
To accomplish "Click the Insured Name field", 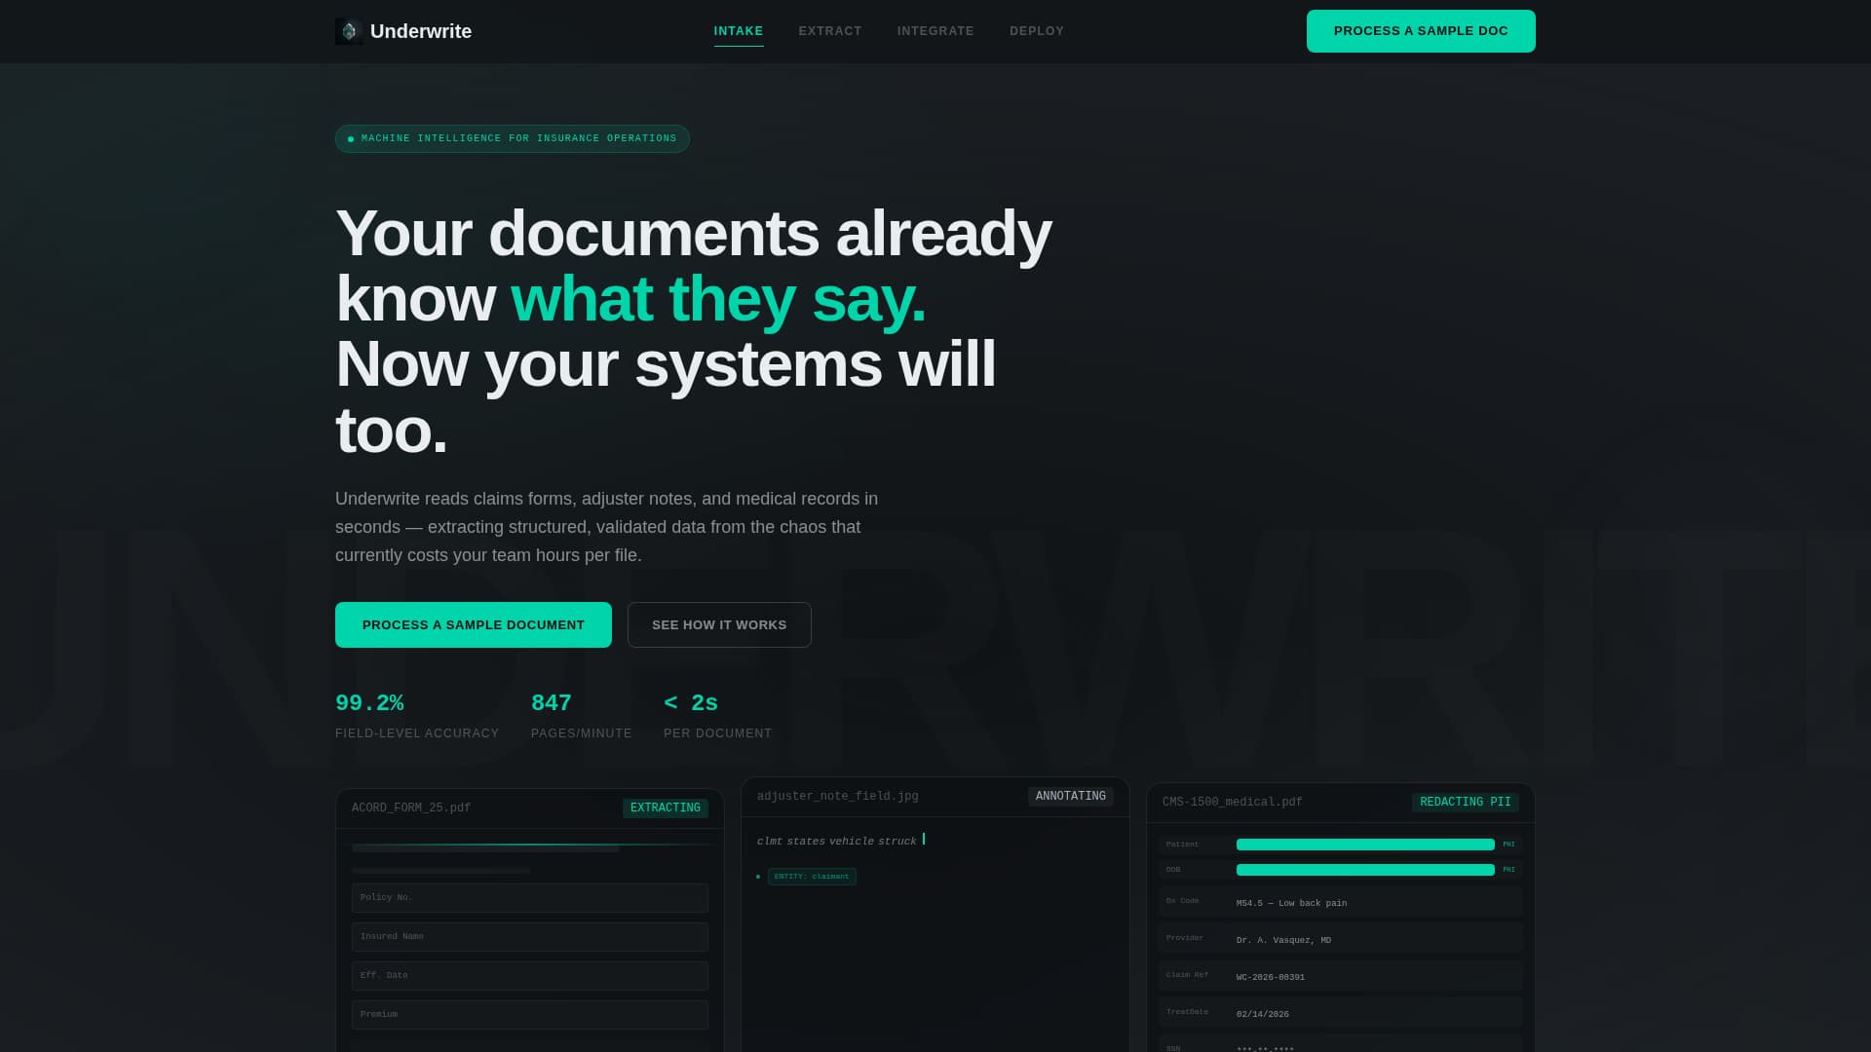I will 530,936.
